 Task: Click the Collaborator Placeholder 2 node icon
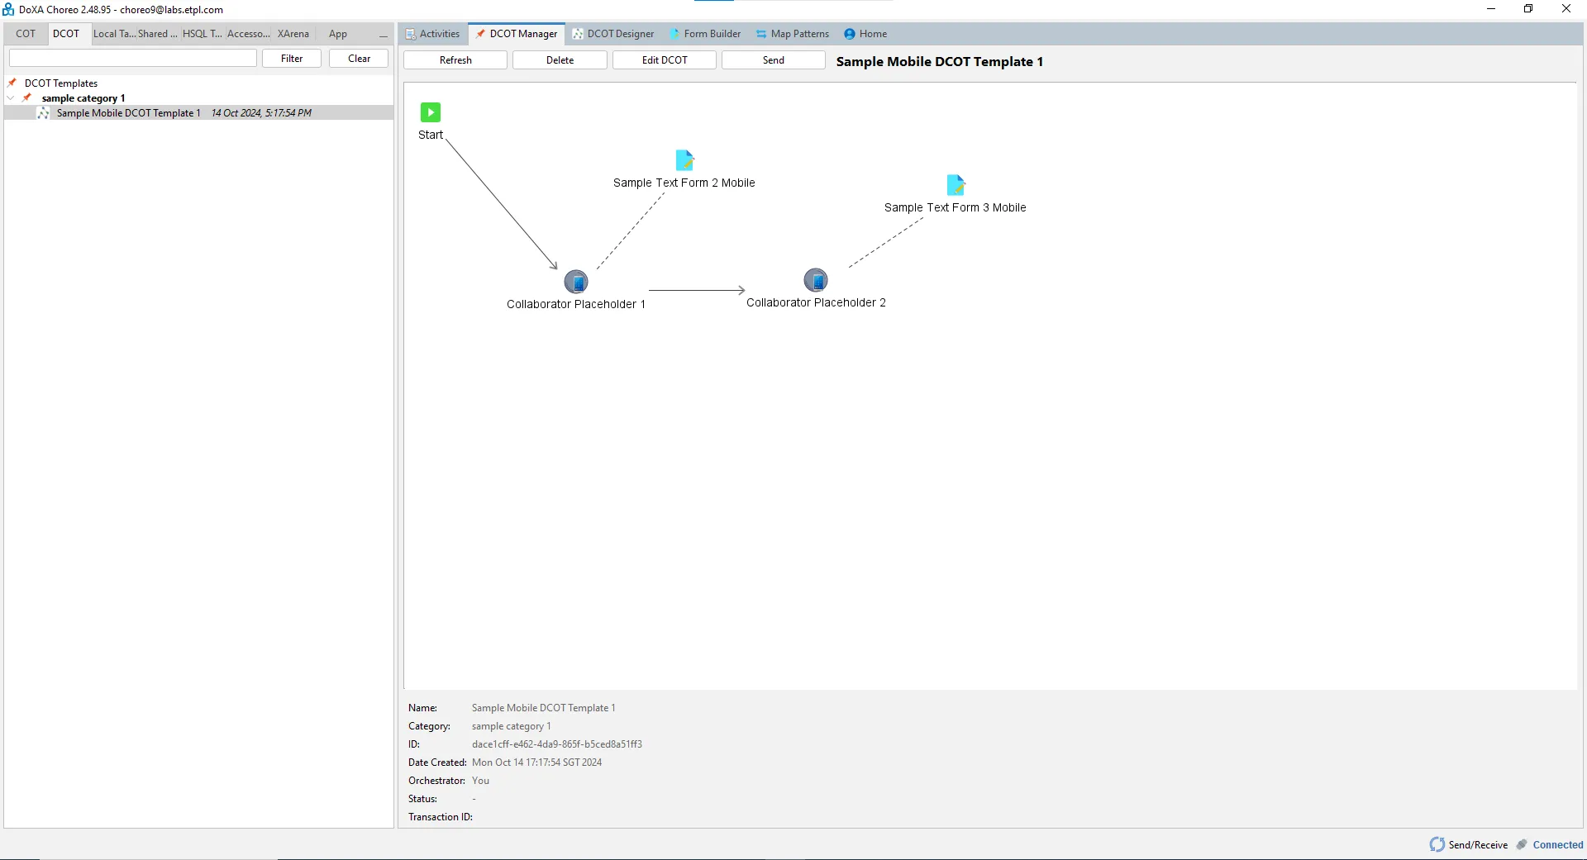pyautogui.click(x=816, y=280)
